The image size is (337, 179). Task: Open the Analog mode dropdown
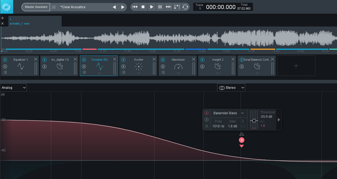coord(13,87)
